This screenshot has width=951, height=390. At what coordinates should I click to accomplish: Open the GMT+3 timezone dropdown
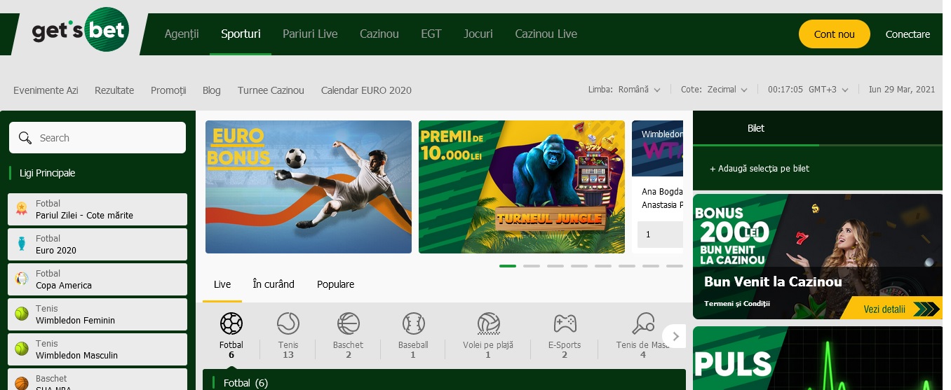pos(808,90)
